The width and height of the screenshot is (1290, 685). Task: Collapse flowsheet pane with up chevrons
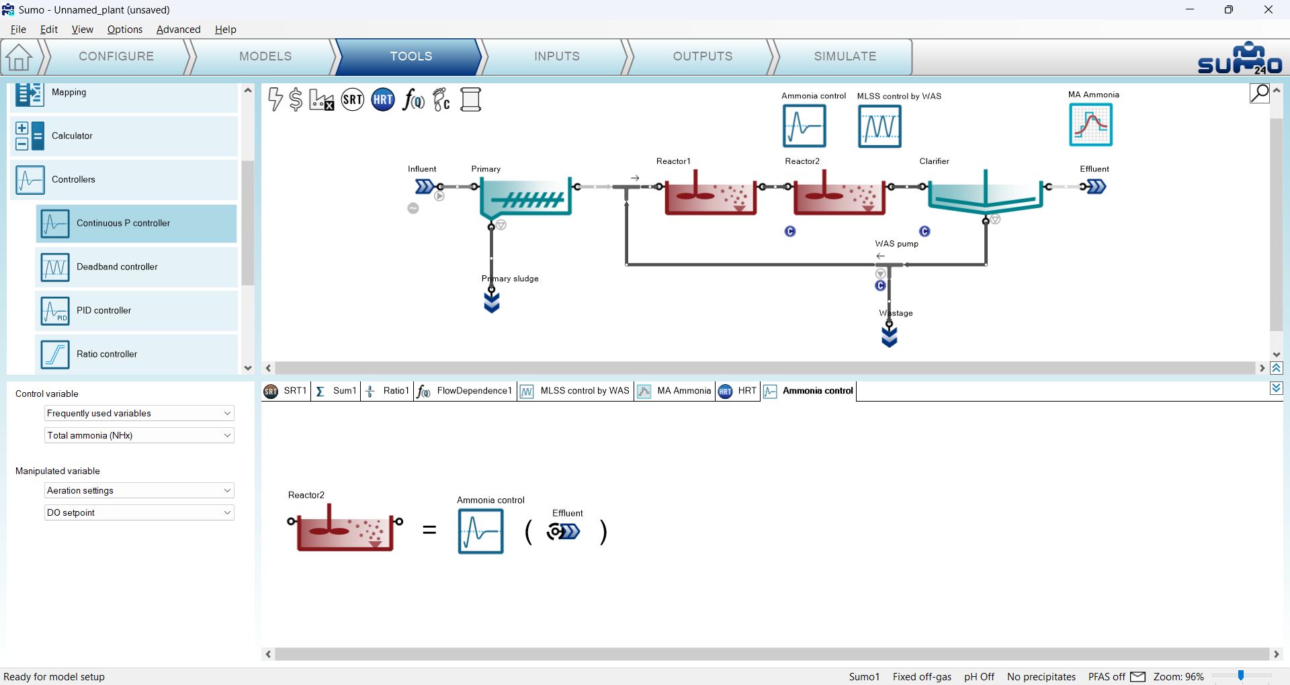[x=1277, y=368]
